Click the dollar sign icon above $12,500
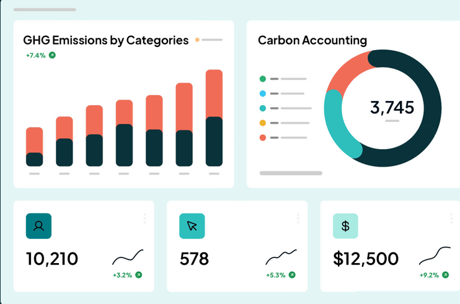 click(345, 226)
